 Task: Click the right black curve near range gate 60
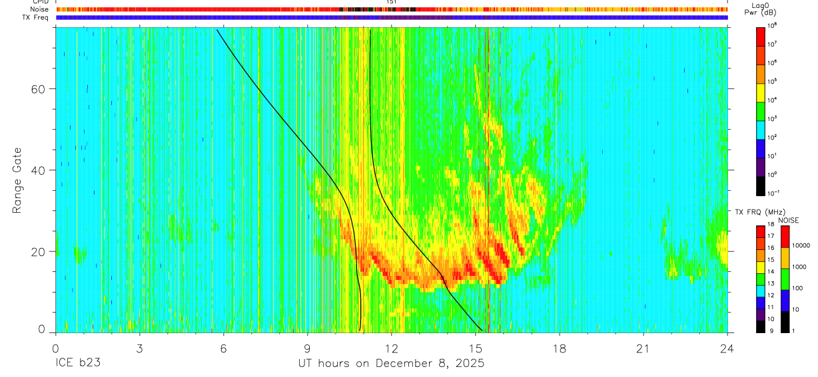[369, 90]
